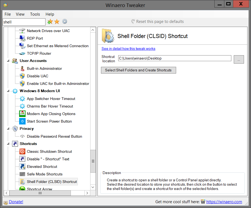Select Charms Bar Hover Timeout label

click(x=50, y=106)
